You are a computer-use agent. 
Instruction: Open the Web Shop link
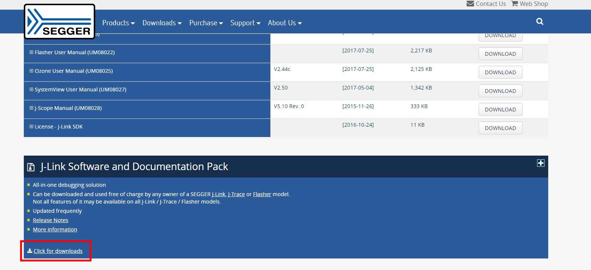coord(534,4)
